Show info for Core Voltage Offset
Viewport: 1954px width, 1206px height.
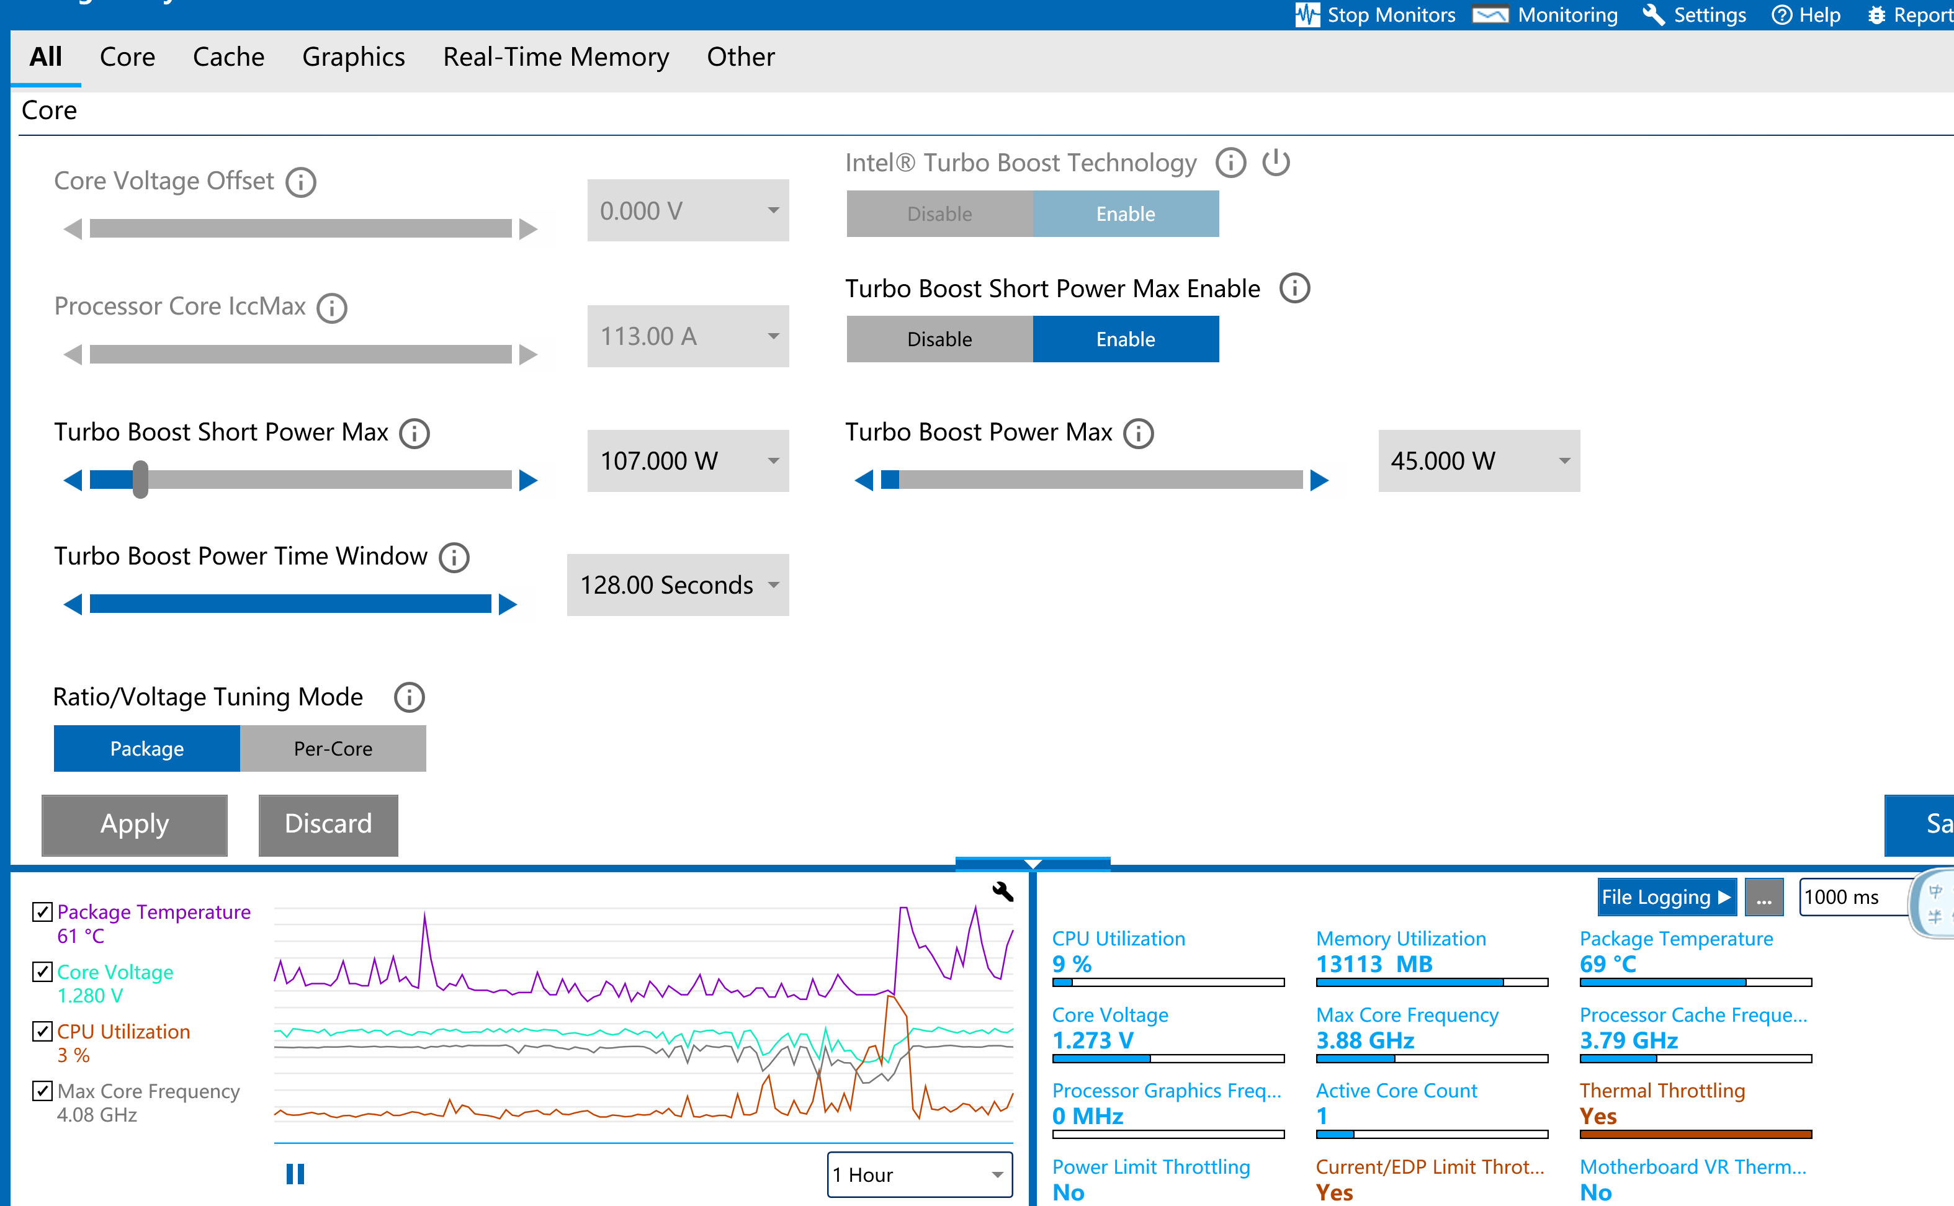point(301,182)
